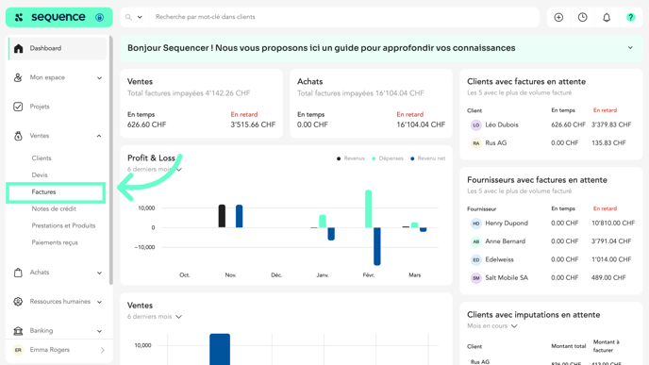Open Notes de crédit menu item
The width and height of the screenshot is (649, 365).
[x=54, y=209]
